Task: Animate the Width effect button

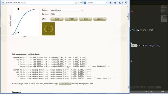Action: tap(71, 19)
